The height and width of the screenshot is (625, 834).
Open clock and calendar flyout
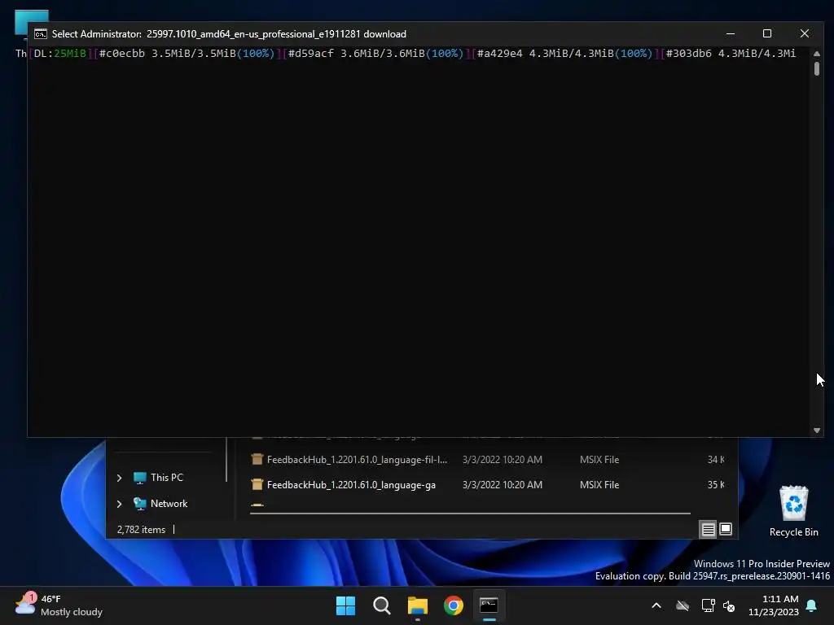click(x=774, y=605)
